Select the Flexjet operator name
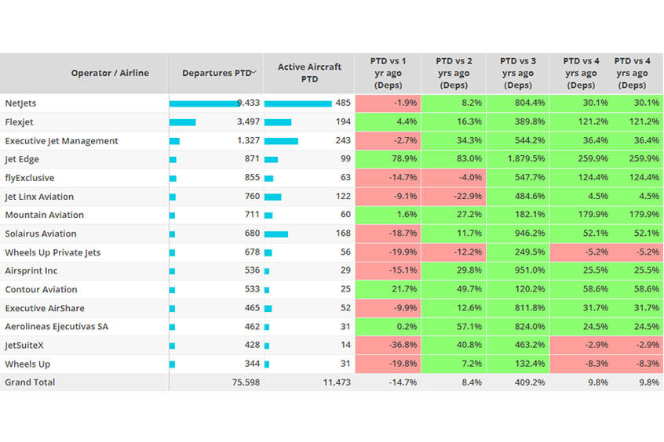This screenshot has width=664, height=442. [x=19, y=121]
